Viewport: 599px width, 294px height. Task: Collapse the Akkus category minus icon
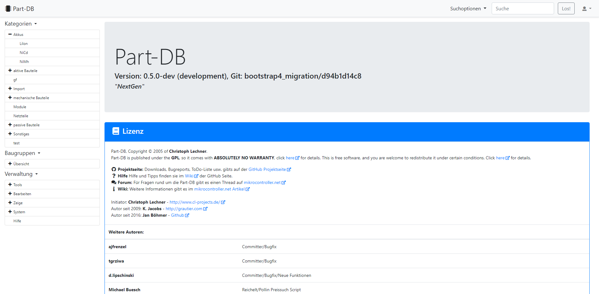[x=10, y=34]
